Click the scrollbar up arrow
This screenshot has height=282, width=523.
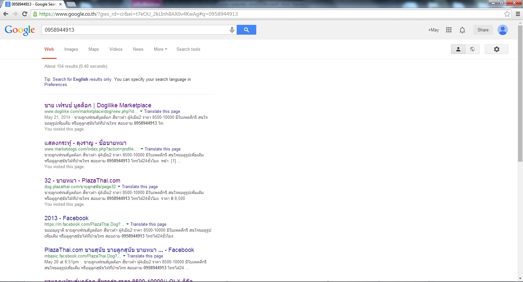pos(520,23)
